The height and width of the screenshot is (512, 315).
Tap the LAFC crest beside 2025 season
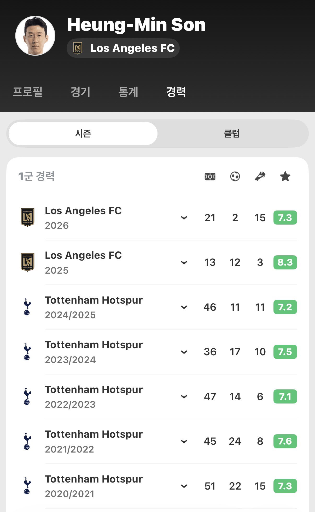[27, 262]
